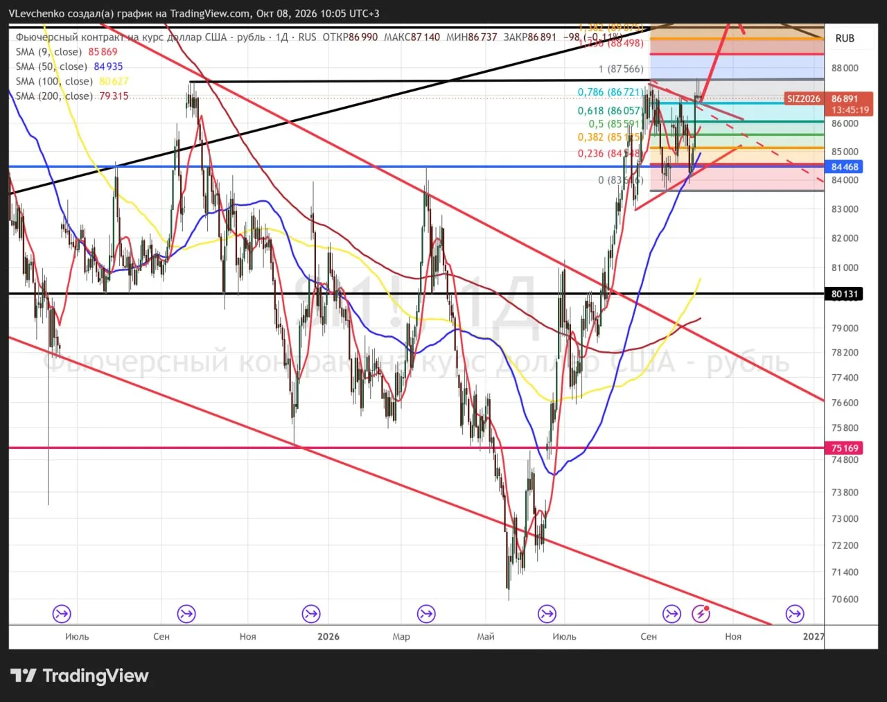Click the SIZ2026 symbol price label
This screenshot has width=887, height=702.
(x=803, y=99)
